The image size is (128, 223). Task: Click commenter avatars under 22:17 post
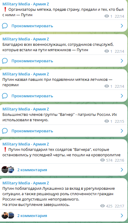8,215
